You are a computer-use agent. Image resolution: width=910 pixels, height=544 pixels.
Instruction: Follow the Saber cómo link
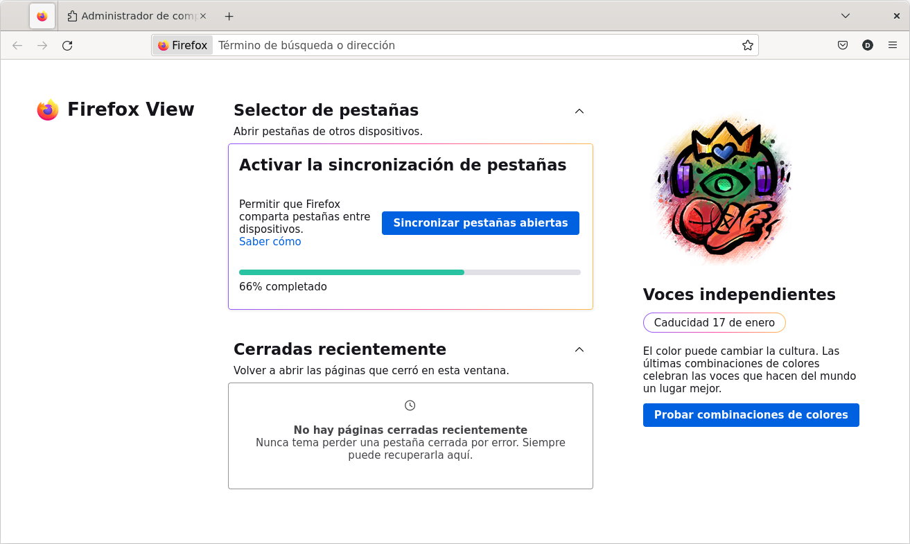(x=270, y=242)
